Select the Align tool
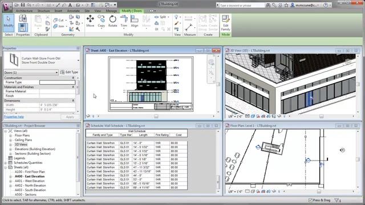 [x=135, y=21]
